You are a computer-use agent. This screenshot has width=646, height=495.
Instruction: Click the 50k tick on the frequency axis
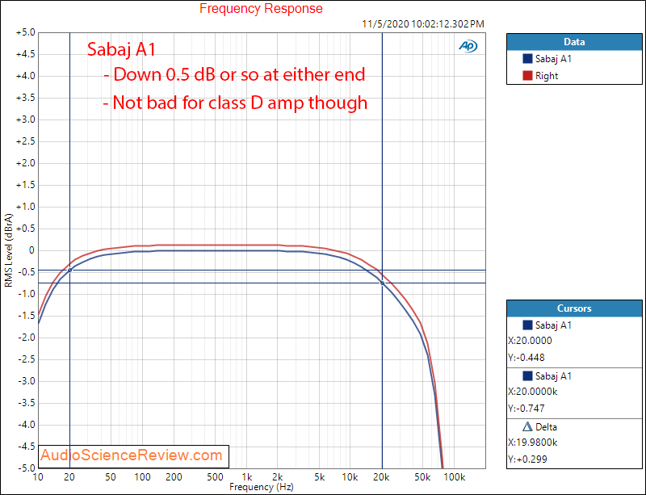[x=422, y=477]
